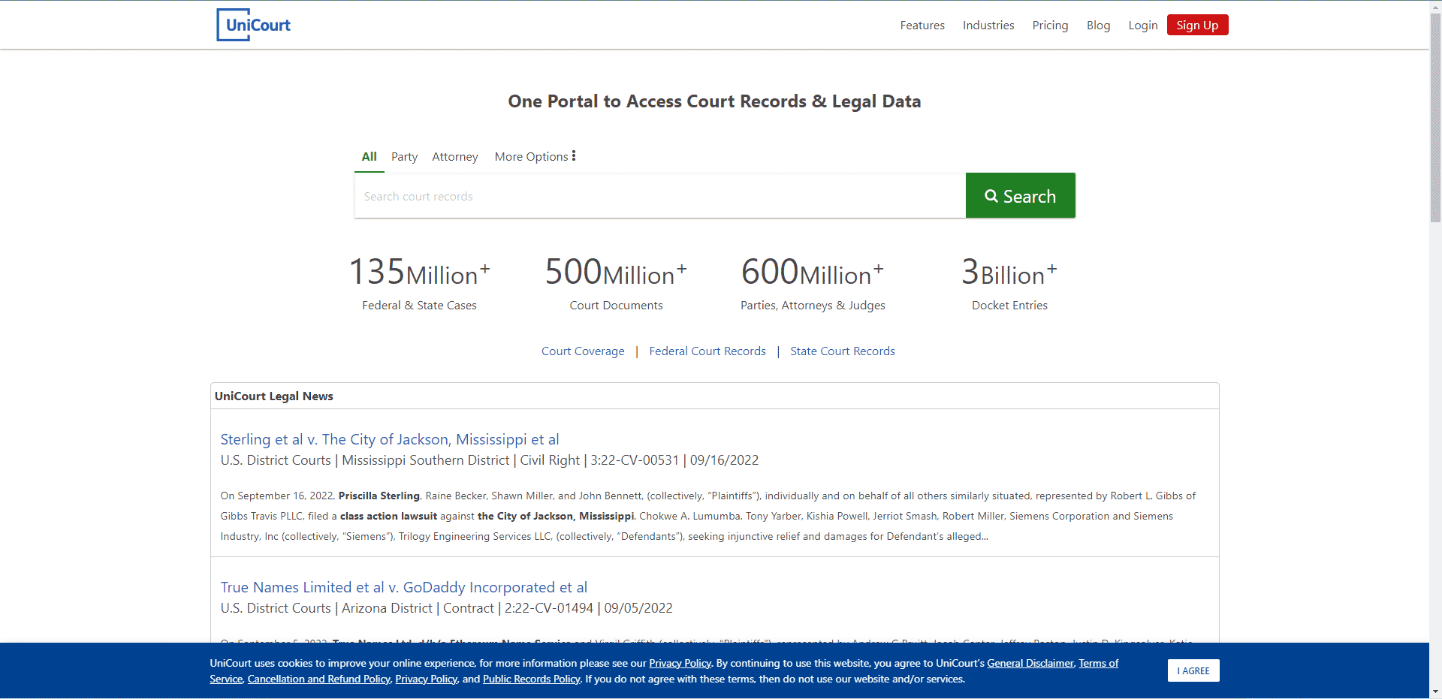The image size is (1442, 699).
Task: Expand More Options dropdown
Action: point(535,156)
